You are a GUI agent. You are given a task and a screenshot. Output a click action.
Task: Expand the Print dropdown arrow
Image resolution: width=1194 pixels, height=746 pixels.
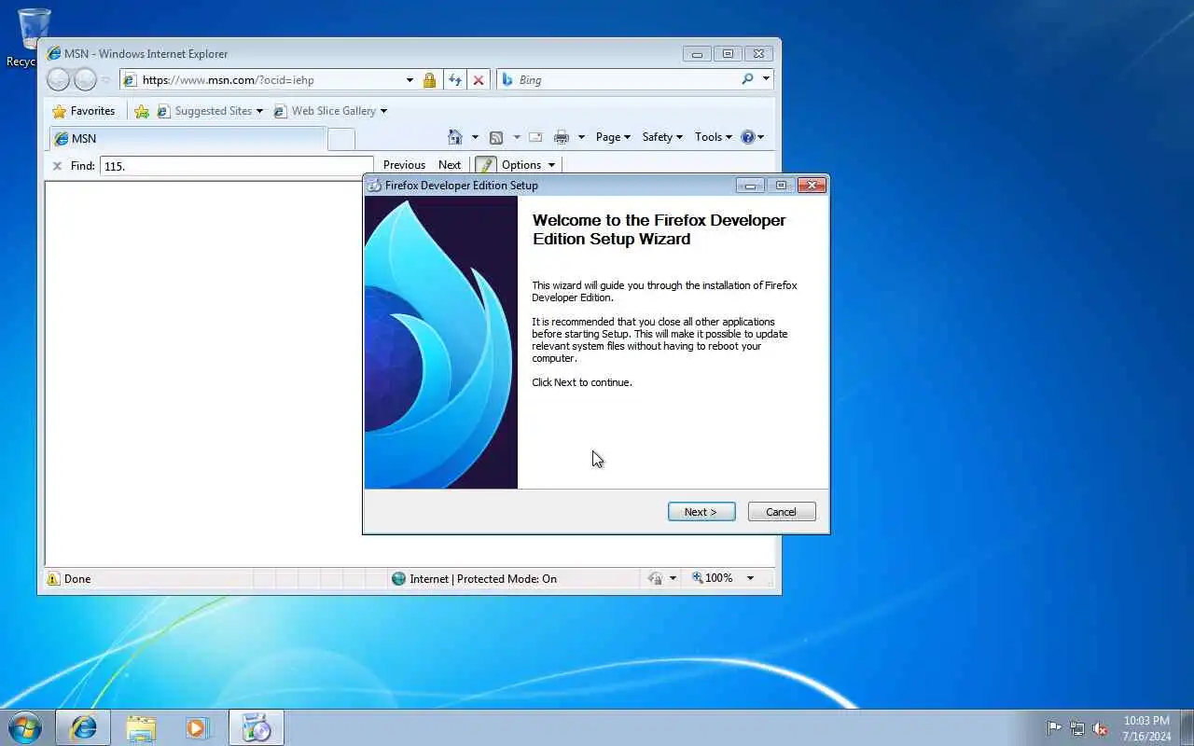(581, 137)
